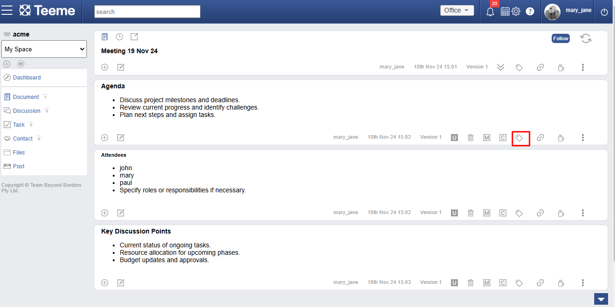615x307 pixels.
Task: Open the My Space selector
Action: [x=44, y=49]
